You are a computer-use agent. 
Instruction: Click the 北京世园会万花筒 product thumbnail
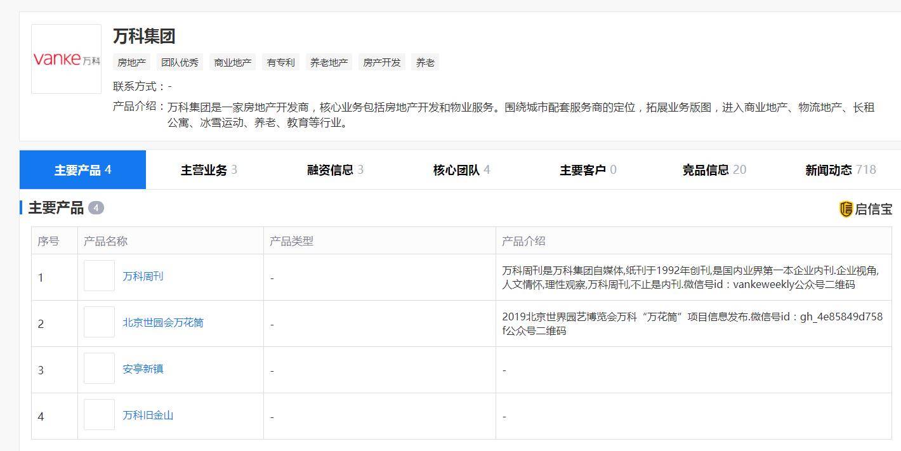pyautogui.click(x=99, y=322)
